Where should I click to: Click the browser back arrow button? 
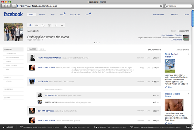(4, 6)
